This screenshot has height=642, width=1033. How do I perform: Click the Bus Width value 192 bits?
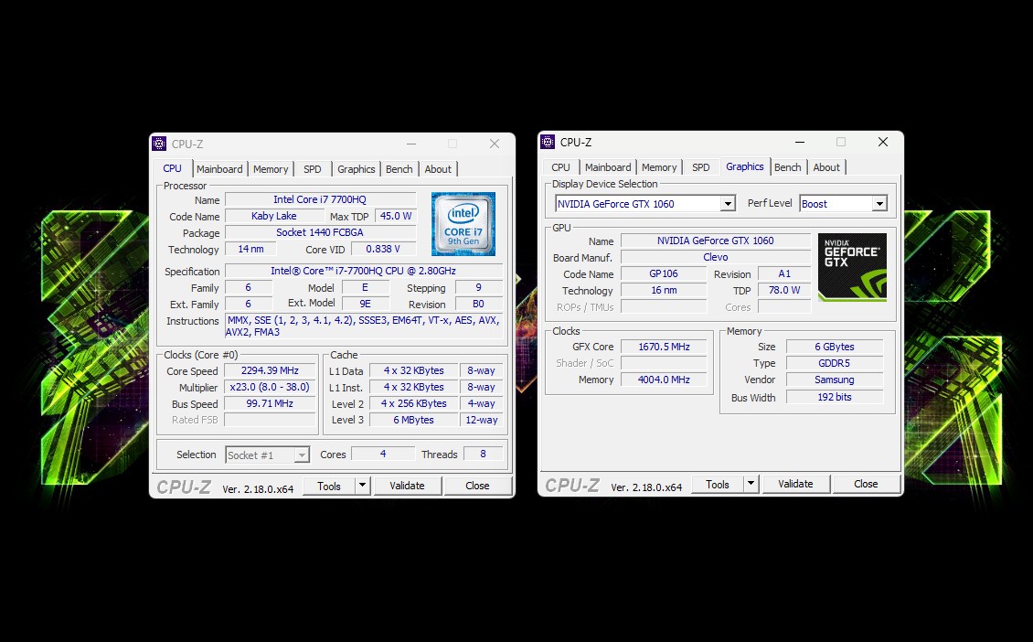[834, 397]
